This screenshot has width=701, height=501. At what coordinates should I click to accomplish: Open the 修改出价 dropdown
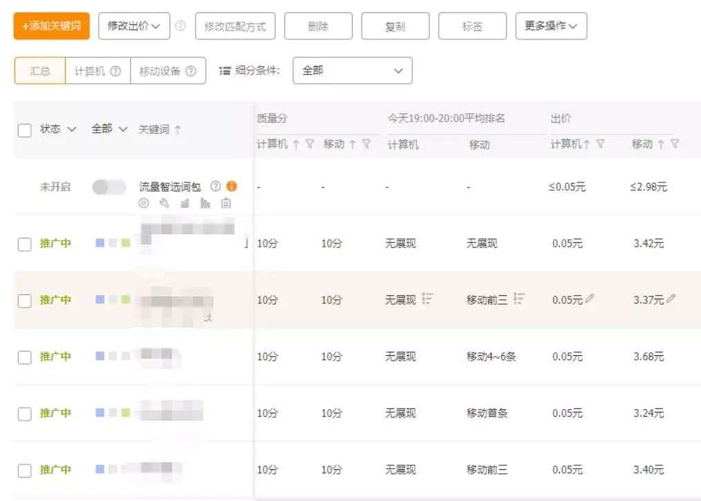tap(134, 26)
